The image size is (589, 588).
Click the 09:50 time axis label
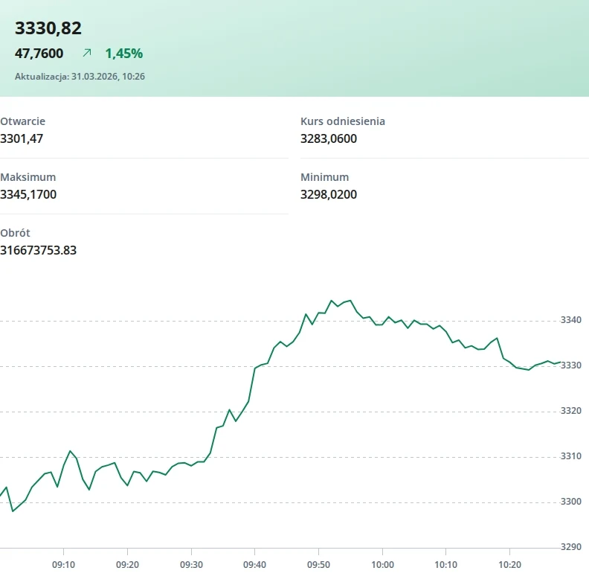click(318, 565)
